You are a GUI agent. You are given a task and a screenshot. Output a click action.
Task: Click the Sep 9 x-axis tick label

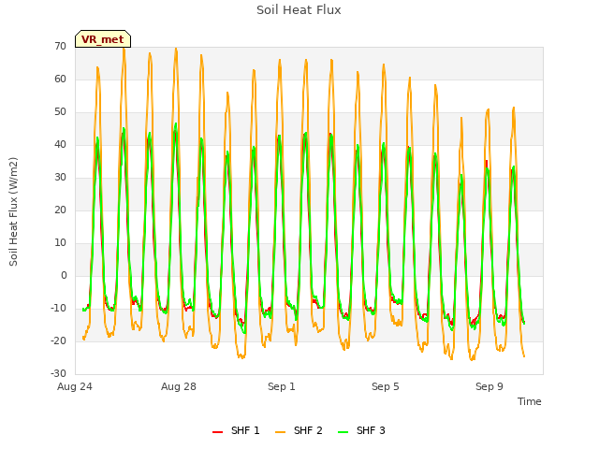(489, 386)
